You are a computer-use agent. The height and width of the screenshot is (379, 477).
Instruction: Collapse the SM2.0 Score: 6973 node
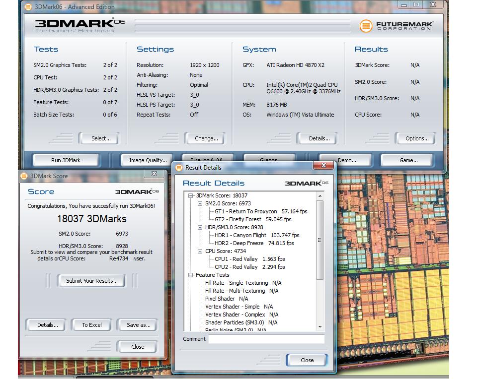pos(200,203)
